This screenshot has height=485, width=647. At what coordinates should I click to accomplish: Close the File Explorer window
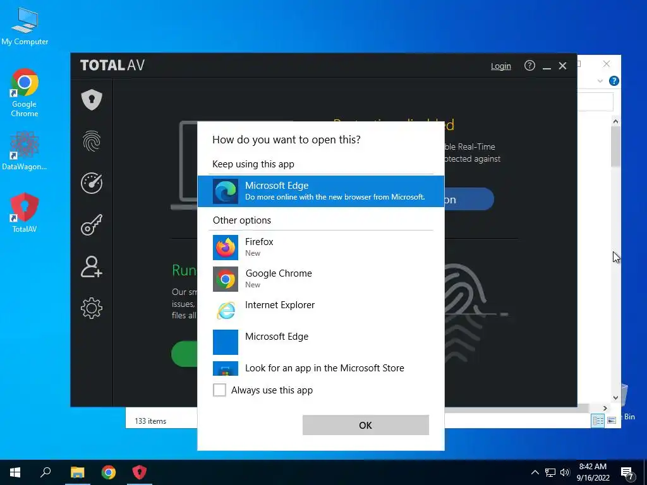click(x=606, y=64)
